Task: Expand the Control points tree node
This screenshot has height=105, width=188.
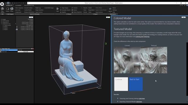Action: (x=1, y=21)
